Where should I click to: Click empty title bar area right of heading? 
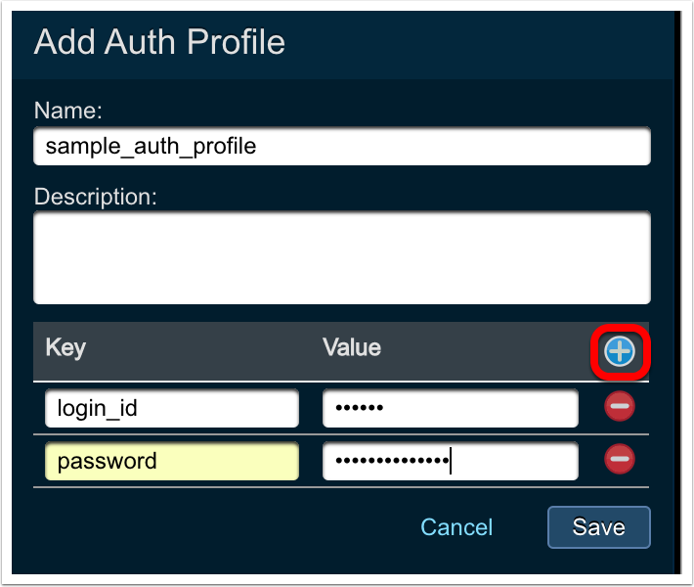coord(489,43)
